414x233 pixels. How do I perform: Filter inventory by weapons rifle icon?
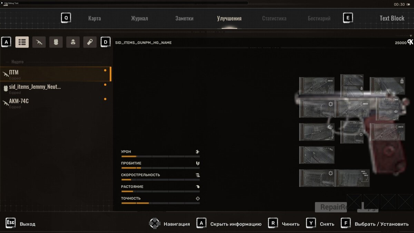click(39, 42)
